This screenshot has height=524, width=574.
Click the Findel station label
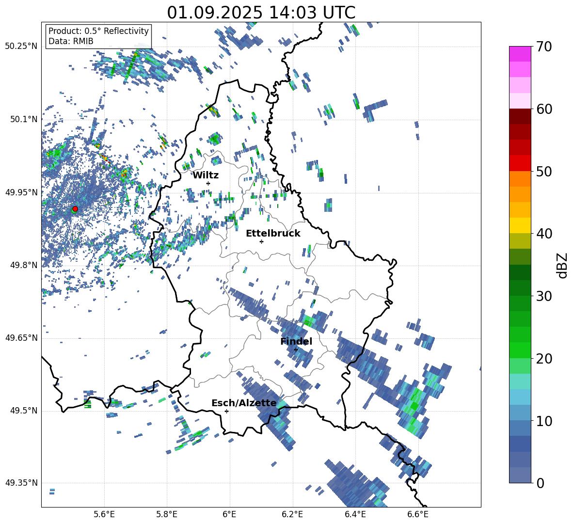pos(296,341)
